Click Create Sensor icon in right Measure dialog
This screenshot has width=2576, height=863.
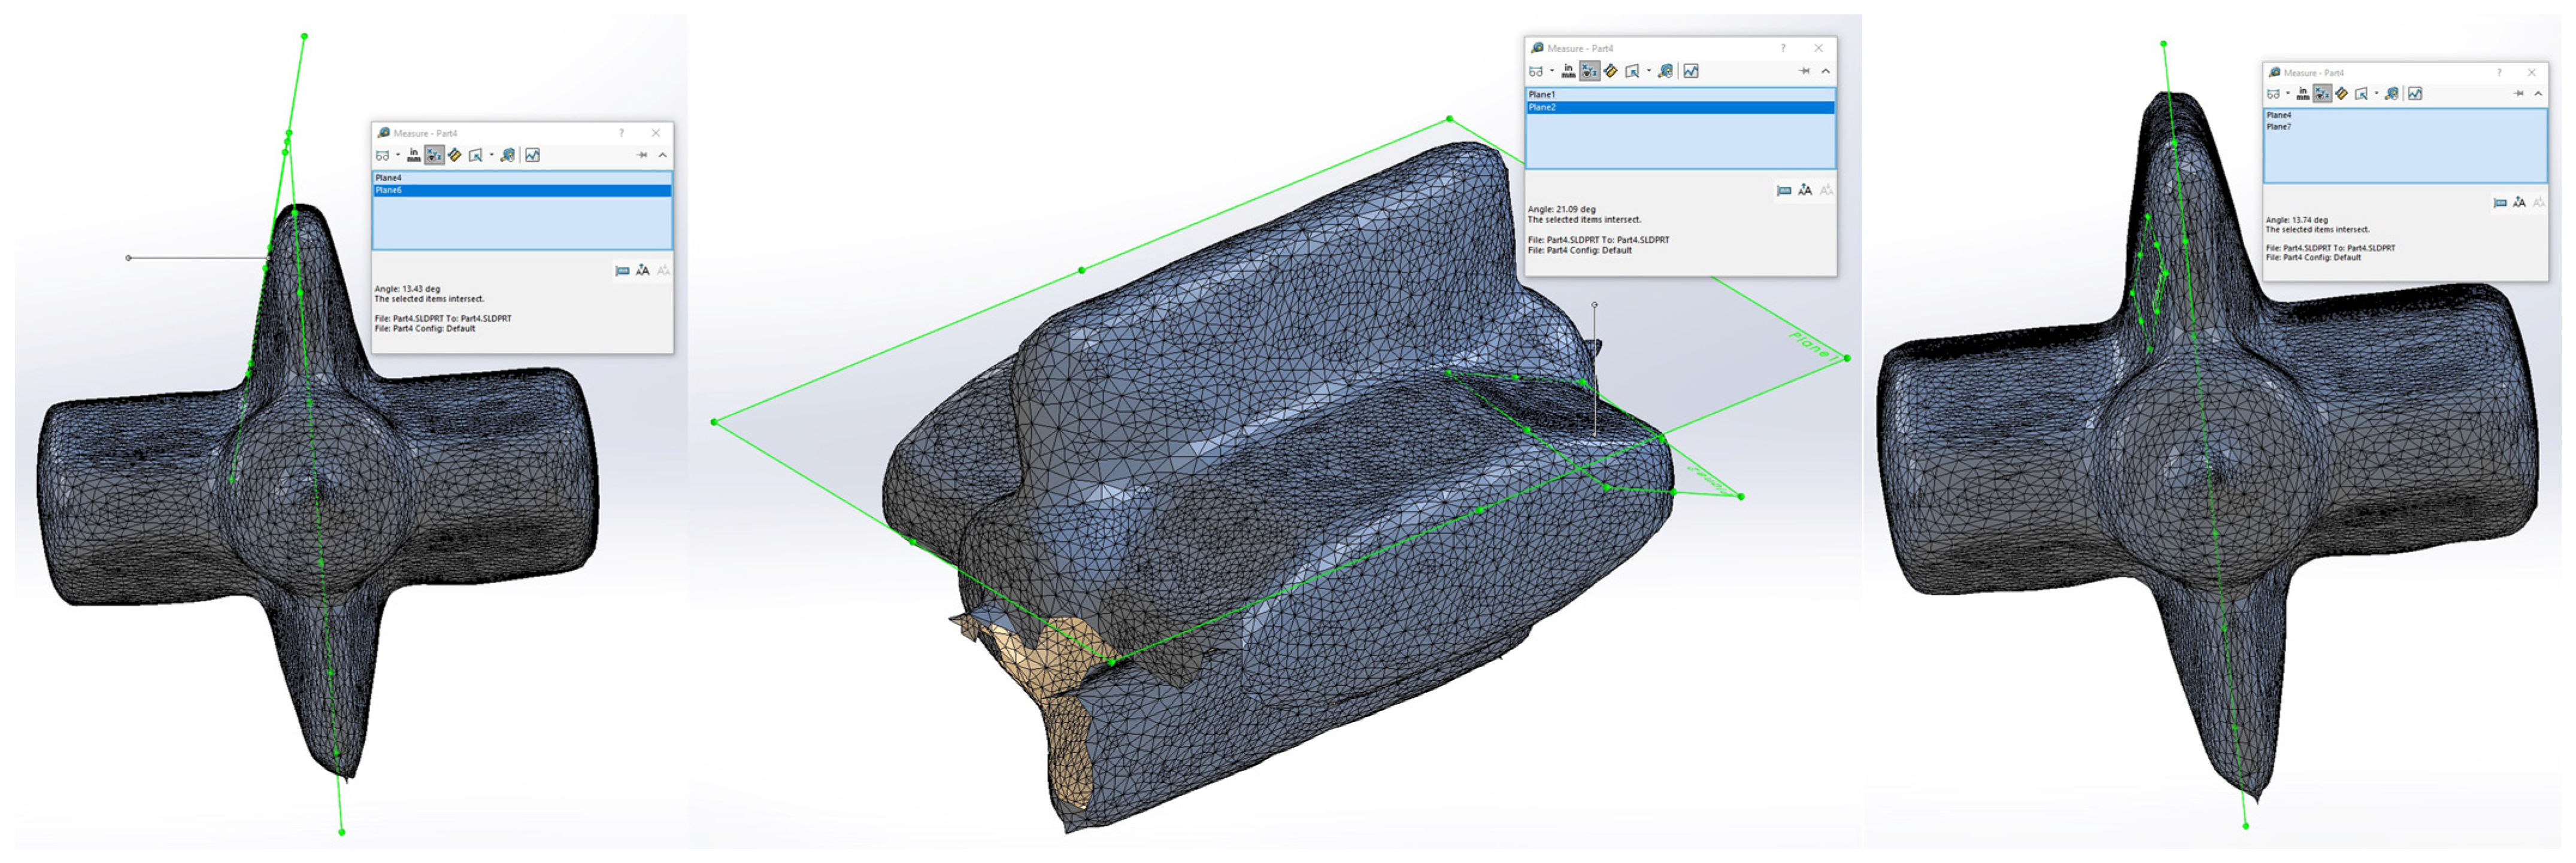click(x=2391, y=94)
